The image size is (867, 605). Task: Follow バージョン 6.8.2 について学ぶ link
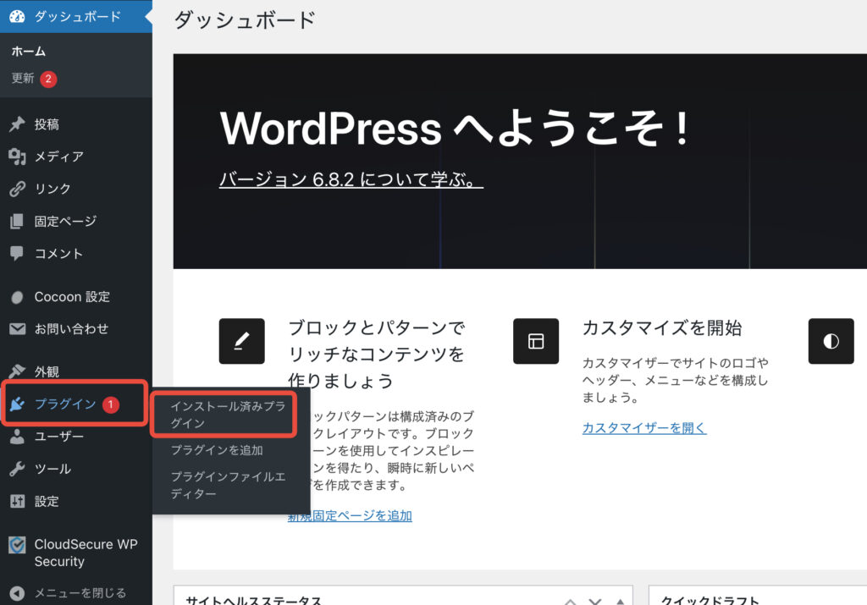tap(351, 179)
